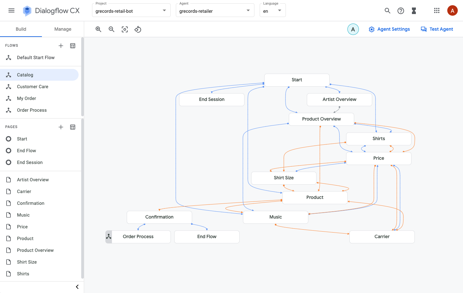Viewport: 463px width, 293px height.
Task: Add a new flow using the plus icon
Action: [61, 45]
